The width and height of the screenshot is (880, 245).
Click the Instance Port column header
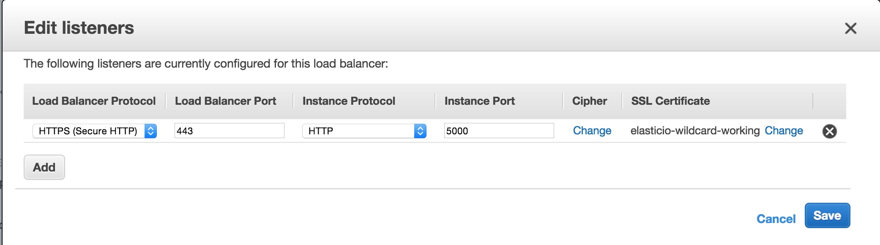pos(479,101)
